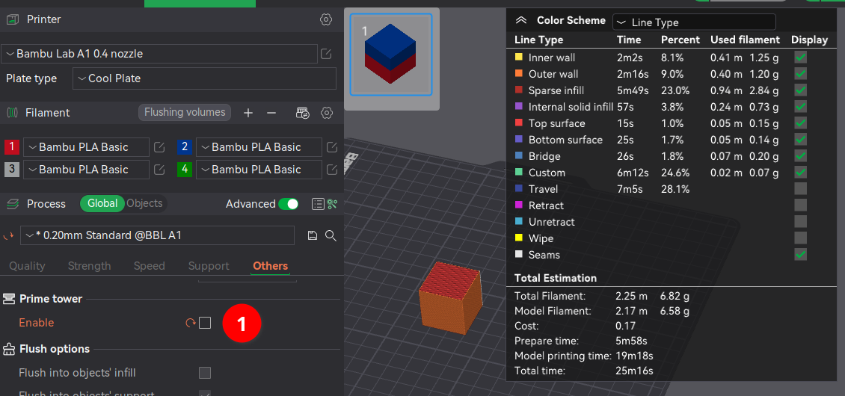845x396 pixels.
Task: Toggle the Advanced mode switch
Action: (288, 204)
